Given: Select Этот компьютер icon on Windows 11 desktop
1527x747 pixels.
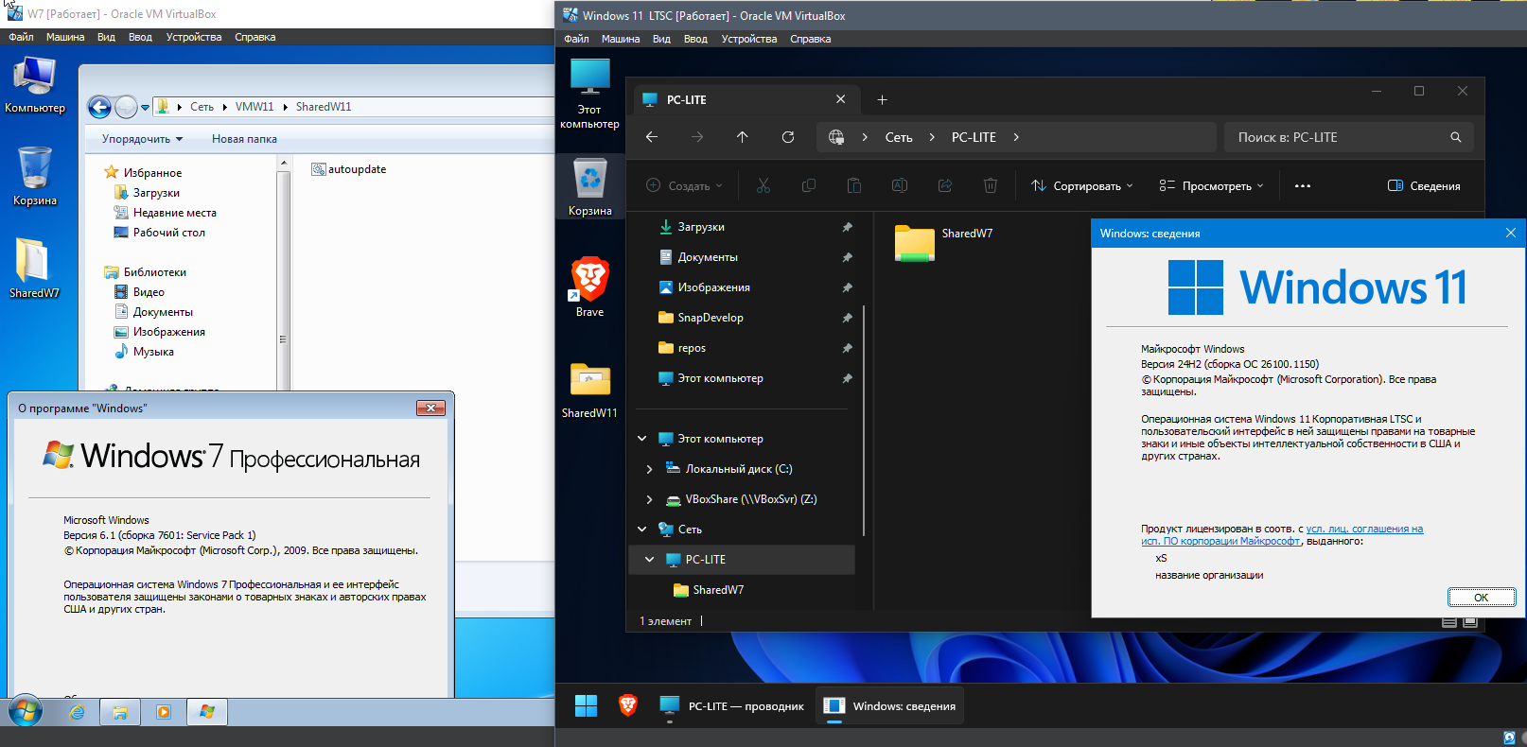Looking at the screenshot, I should point(590,93).
